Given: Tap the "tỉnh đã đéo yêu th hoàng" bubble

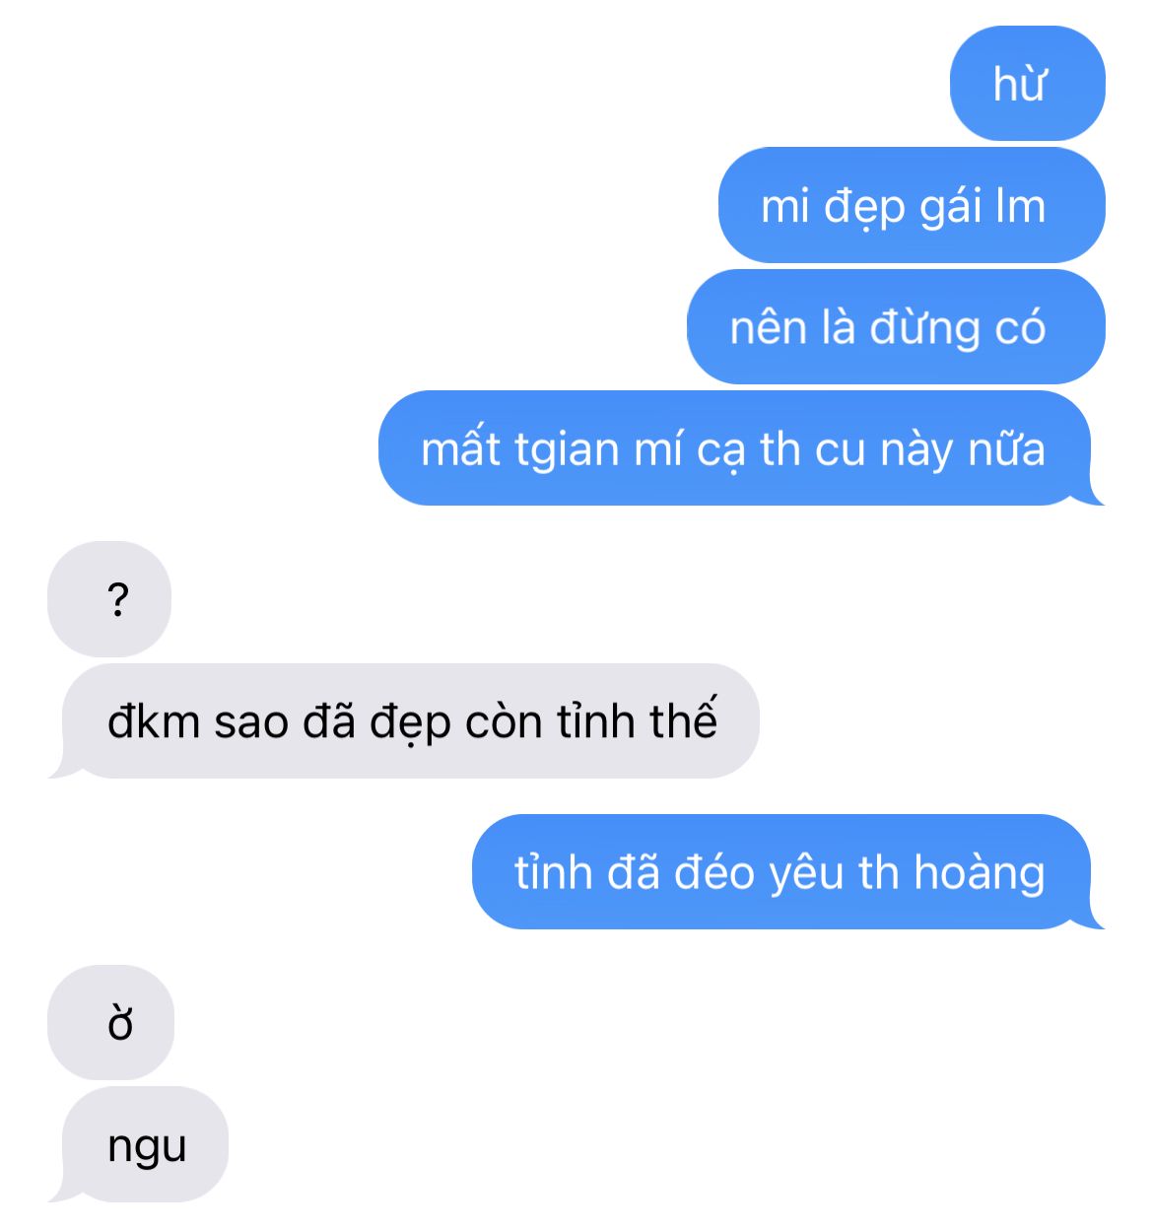Looking at the screenshot, I should (788, 871).
